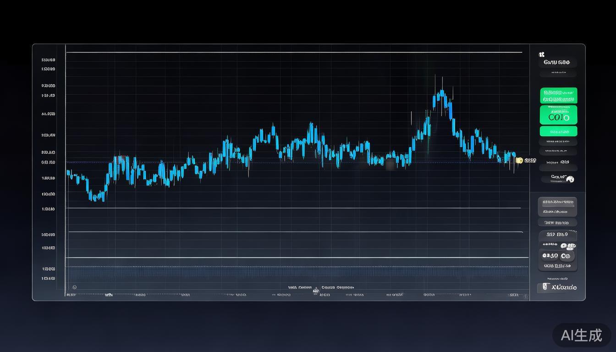The height and width of the screenshot is (352, 616).
Task: Click the icon inside the bottom sidebar button
Action: (x=545, y=287)
